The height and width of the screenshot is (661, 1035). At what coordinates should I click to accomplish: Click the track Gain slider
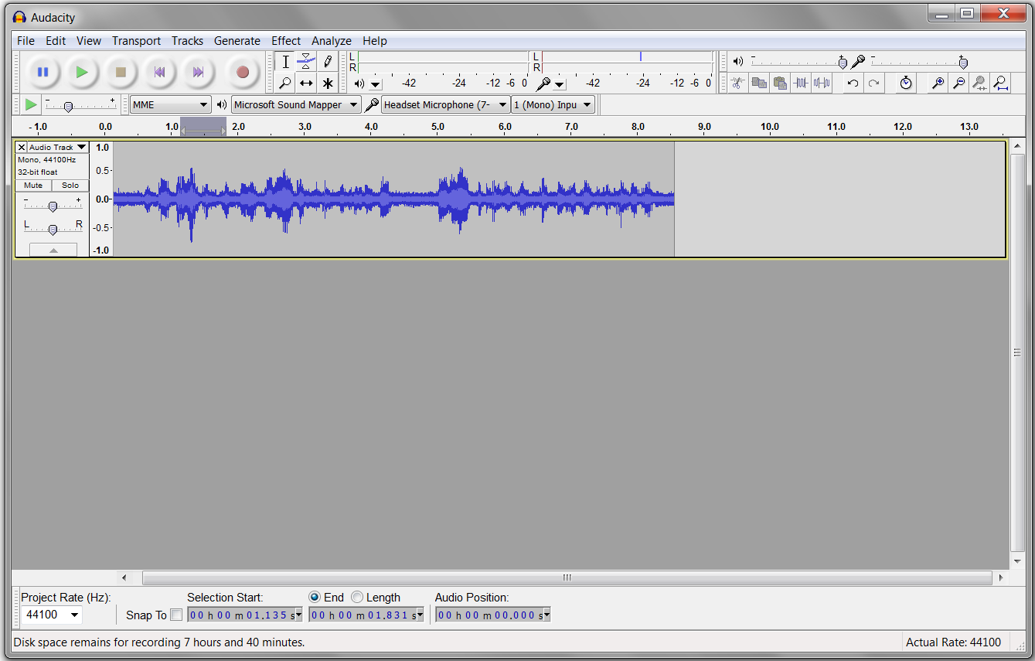[53, 206]
